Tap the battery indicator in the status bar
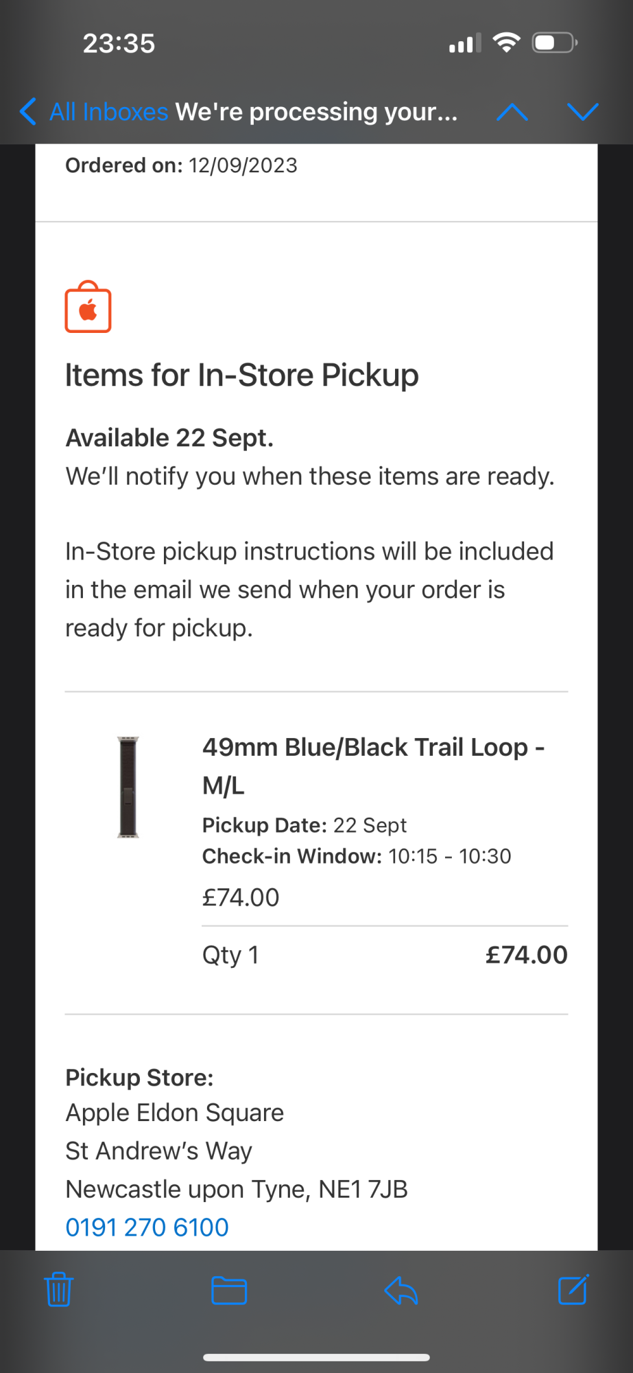633x1373 pixels. coord(555,43)
